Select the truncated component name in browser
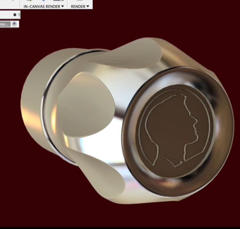Screen dimensions: 240x229 5,24
